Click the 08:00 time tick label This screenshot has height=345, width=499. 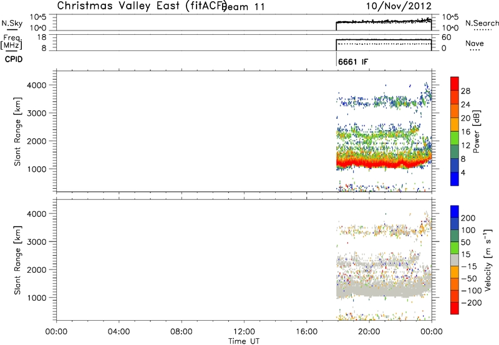point(181,332)
